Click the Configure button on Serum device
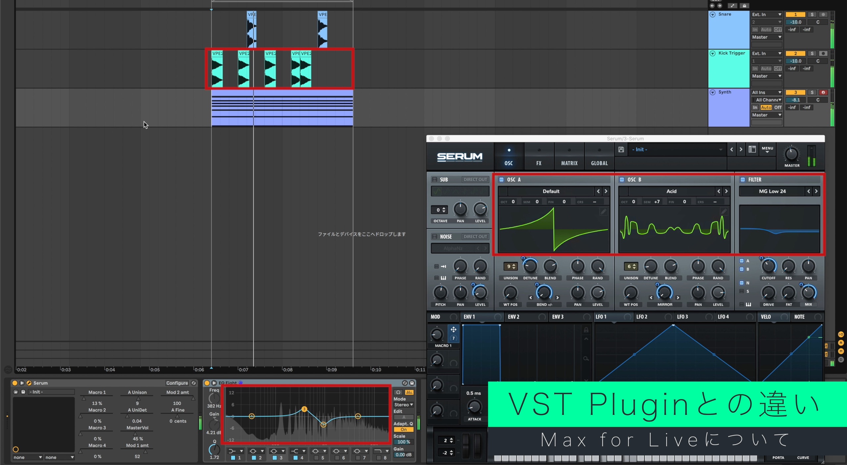847x465 pixels. click(177, 383)
